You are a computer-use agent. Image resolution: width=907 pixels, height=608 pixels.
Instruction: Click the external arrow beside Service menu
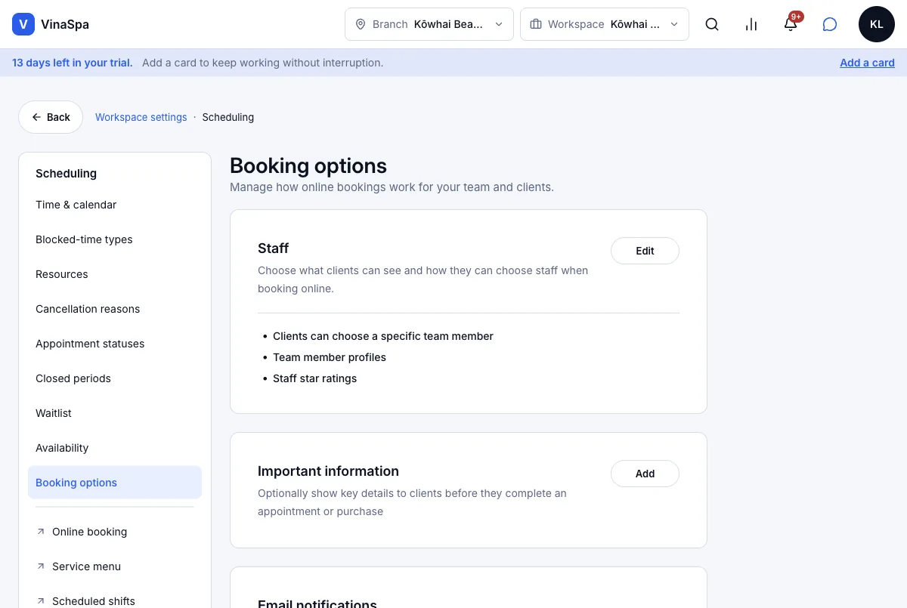(41, 566)
